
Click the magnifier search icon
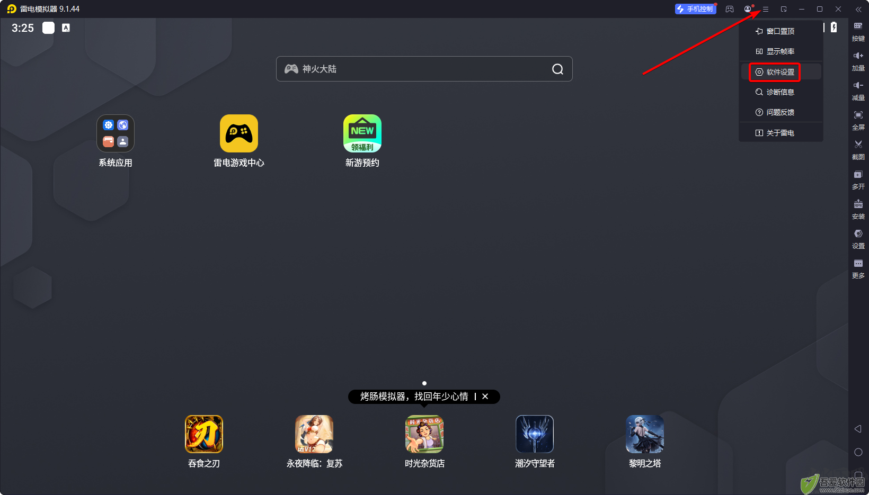coord(557,69)
